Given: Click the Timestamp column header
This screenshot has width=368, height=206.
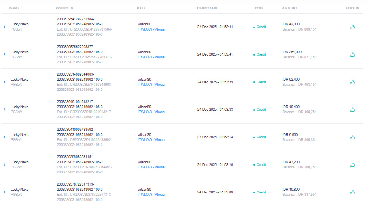Looking at the screenshot, I should point(207,8).
